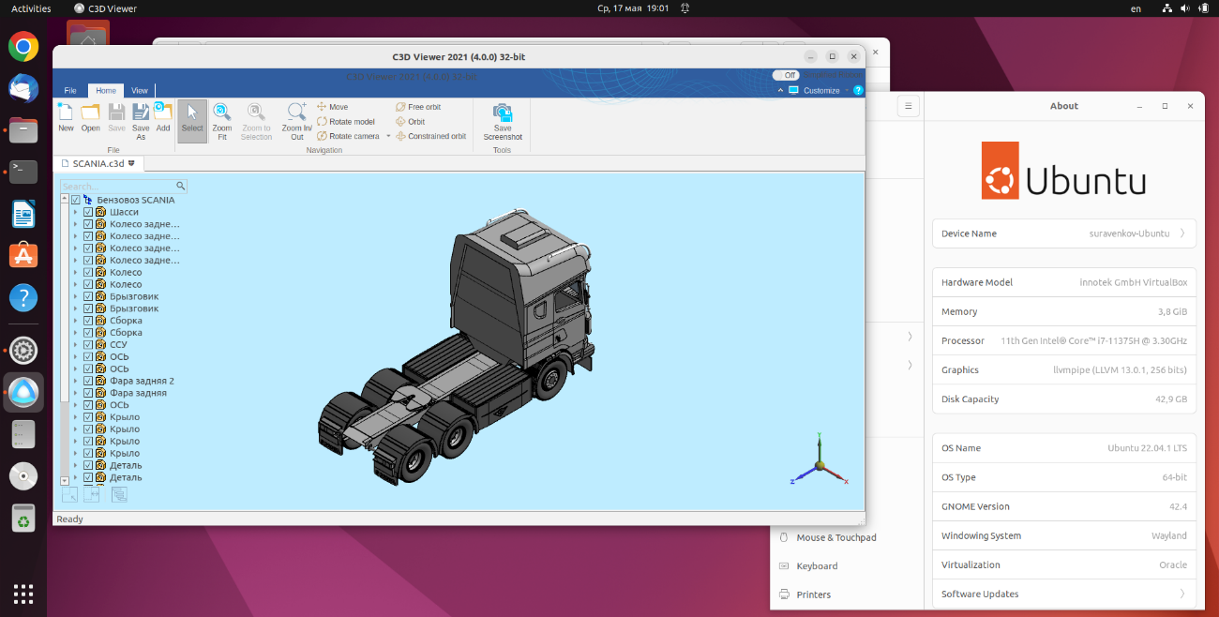This screenshot has width=1219, height=617.
Task: Select the Бензовоз SCANIA tree row
Action: tap(135, 200)
